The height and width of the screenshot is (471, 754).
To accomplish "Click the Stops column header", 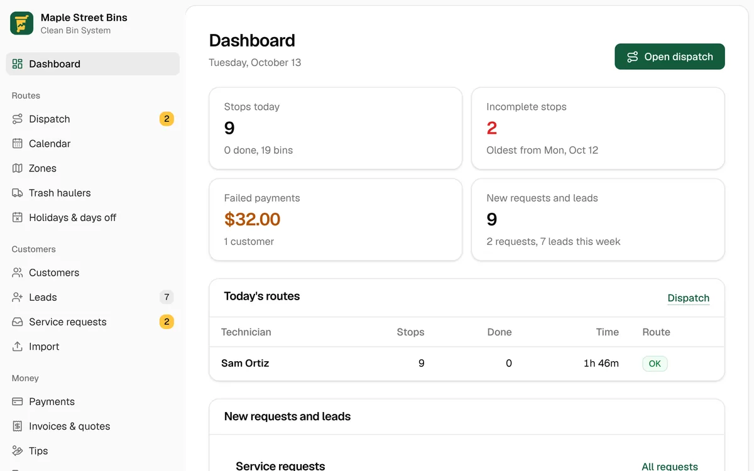I will (410, 332).
